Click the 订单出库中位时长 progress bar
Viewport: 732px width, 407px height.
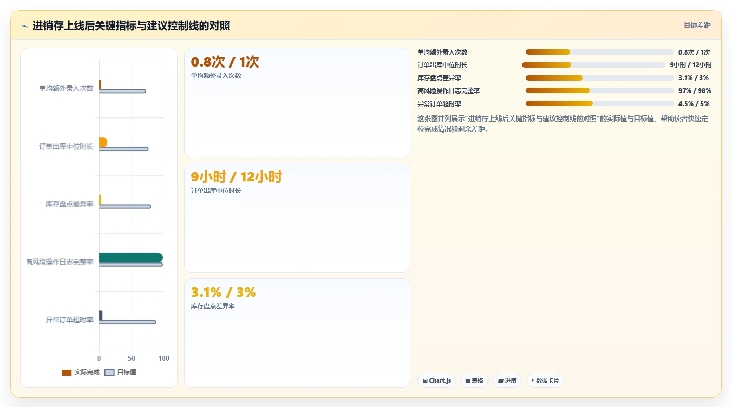pos(593,65)
